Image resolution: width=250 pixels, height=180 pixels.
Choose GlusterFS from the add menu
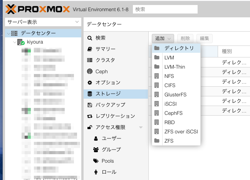[176, 94]
